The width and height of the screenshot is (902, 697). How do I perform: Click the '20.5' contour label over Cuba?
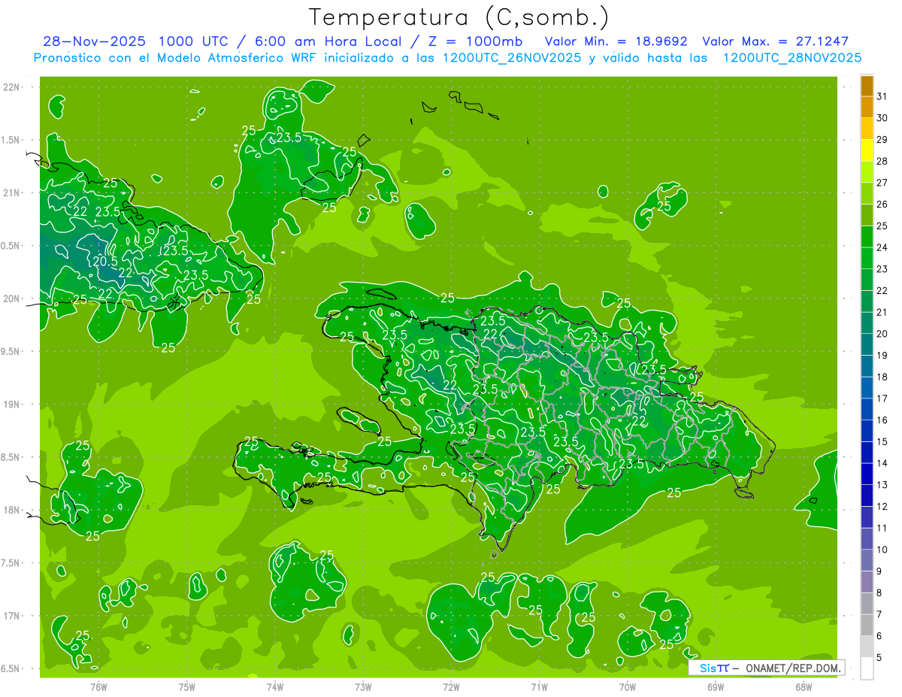tap(105, 262)
